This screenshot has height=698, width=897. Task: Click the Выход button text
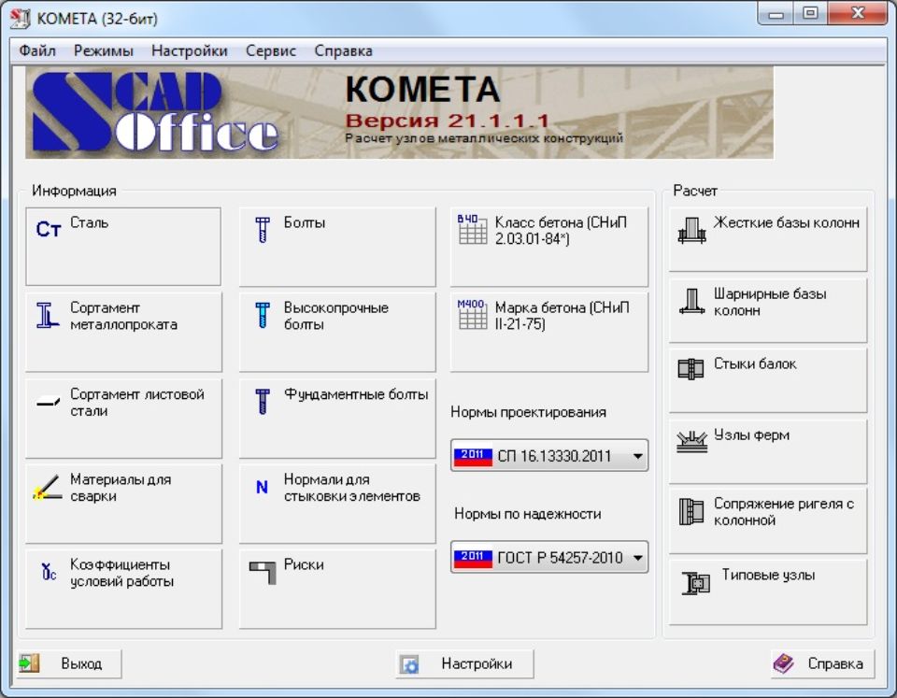pyautogui.click(x=81, y=663)
